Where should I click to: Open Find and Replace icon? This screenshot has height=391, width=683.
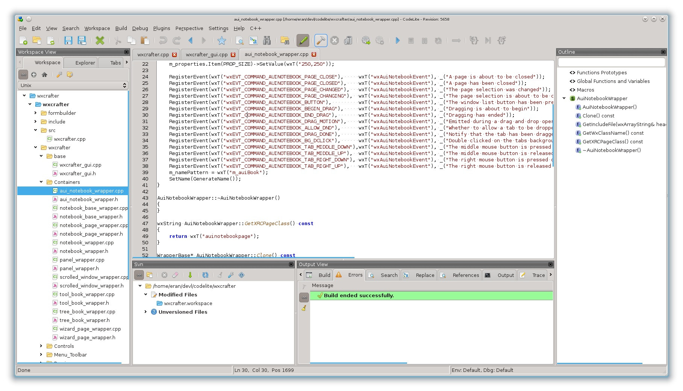(x=253, y=41)
